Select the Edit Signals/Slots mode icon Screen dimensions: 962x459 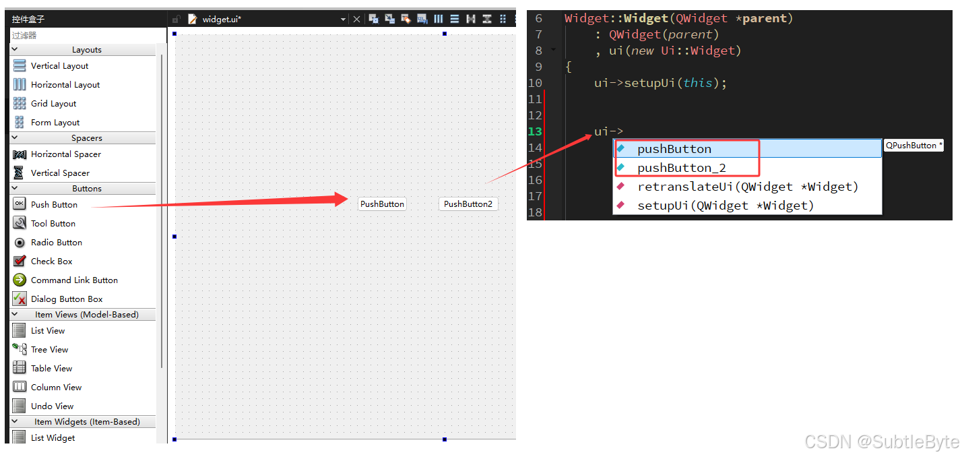click(389, 19)
